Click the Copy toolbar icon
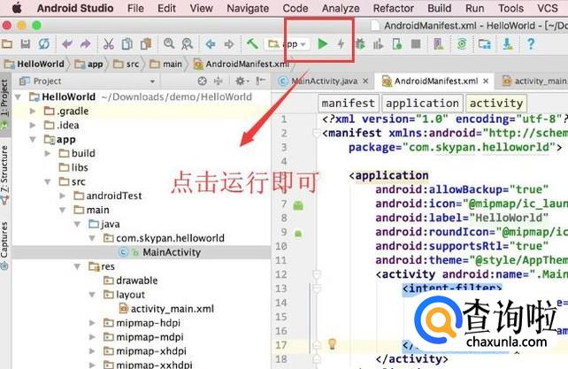568x369 pixels. (x=127, y=44)
